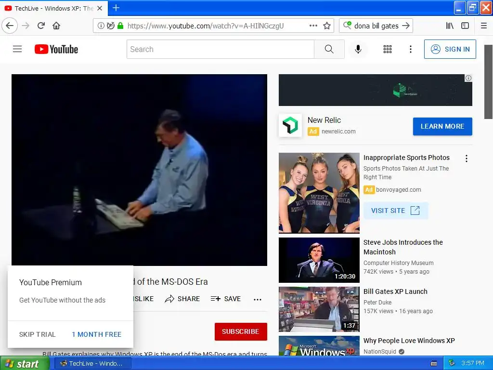The width and height of the screenshot is (493, 370).
Task: Bookmark this page with the star icon
Action: [327, 26]
